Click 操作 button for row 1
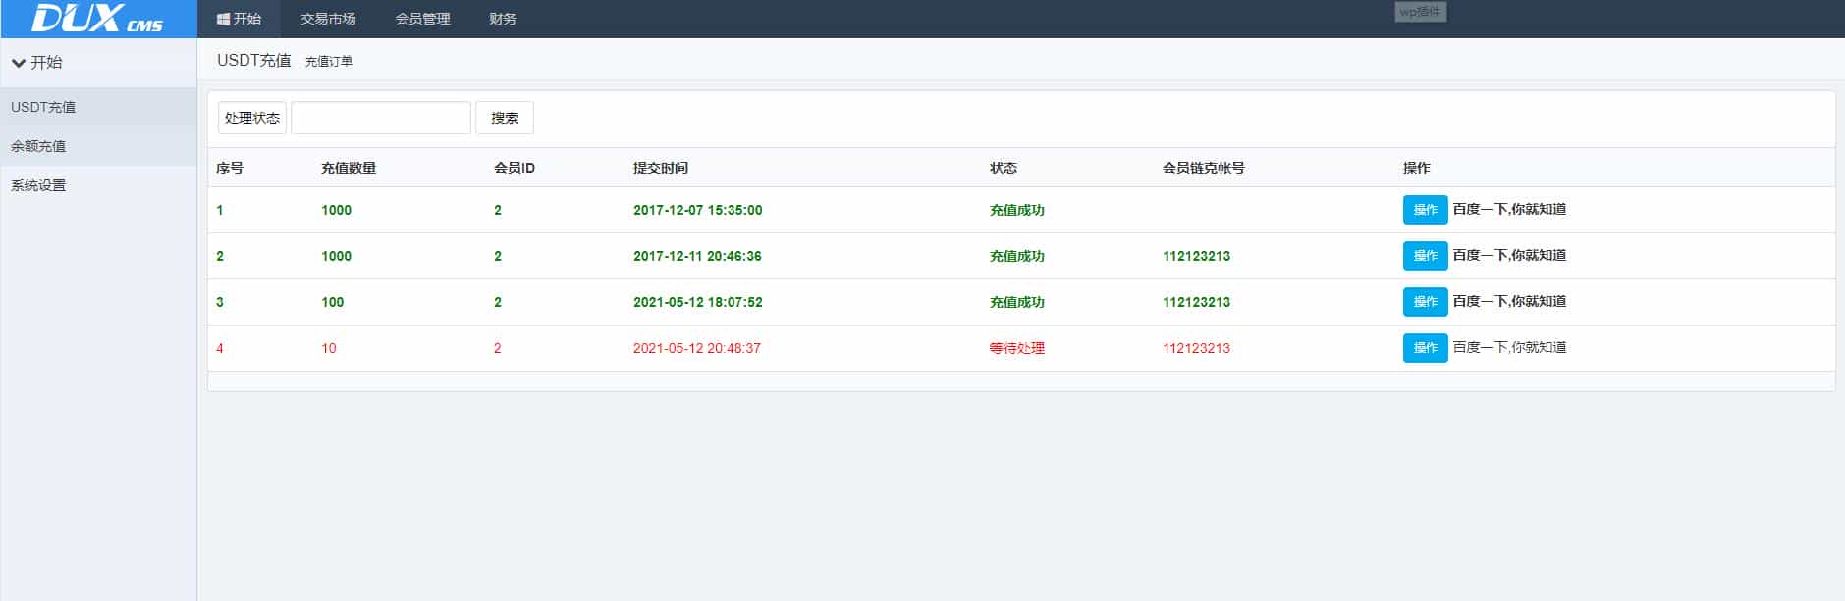 (x=1425, y=210)
